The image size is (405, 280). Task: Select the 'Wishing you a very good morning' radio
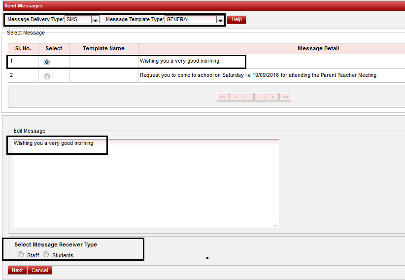coord(47,62)
